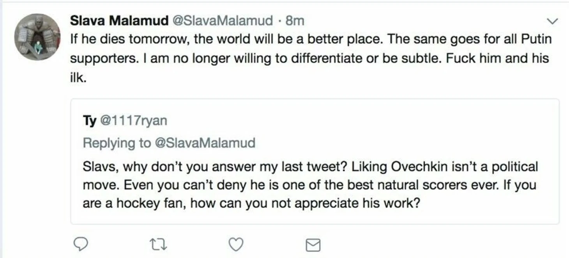The width and height of the screenshot is (569, 258).
Task: Click the @SlavaMalamud handle beside the author name
Action: (x=223, y=21)
